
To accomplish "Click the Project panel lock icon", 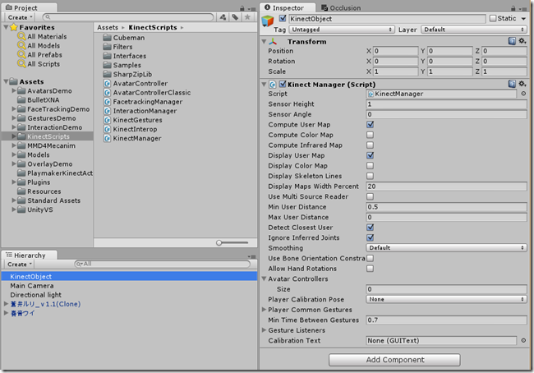I will click(242, 8).
